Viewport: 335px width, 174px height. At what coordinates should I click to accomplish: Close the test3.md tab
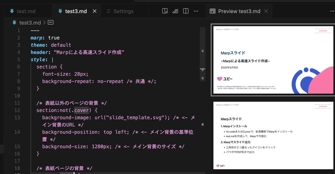click(x=95, y=11)
